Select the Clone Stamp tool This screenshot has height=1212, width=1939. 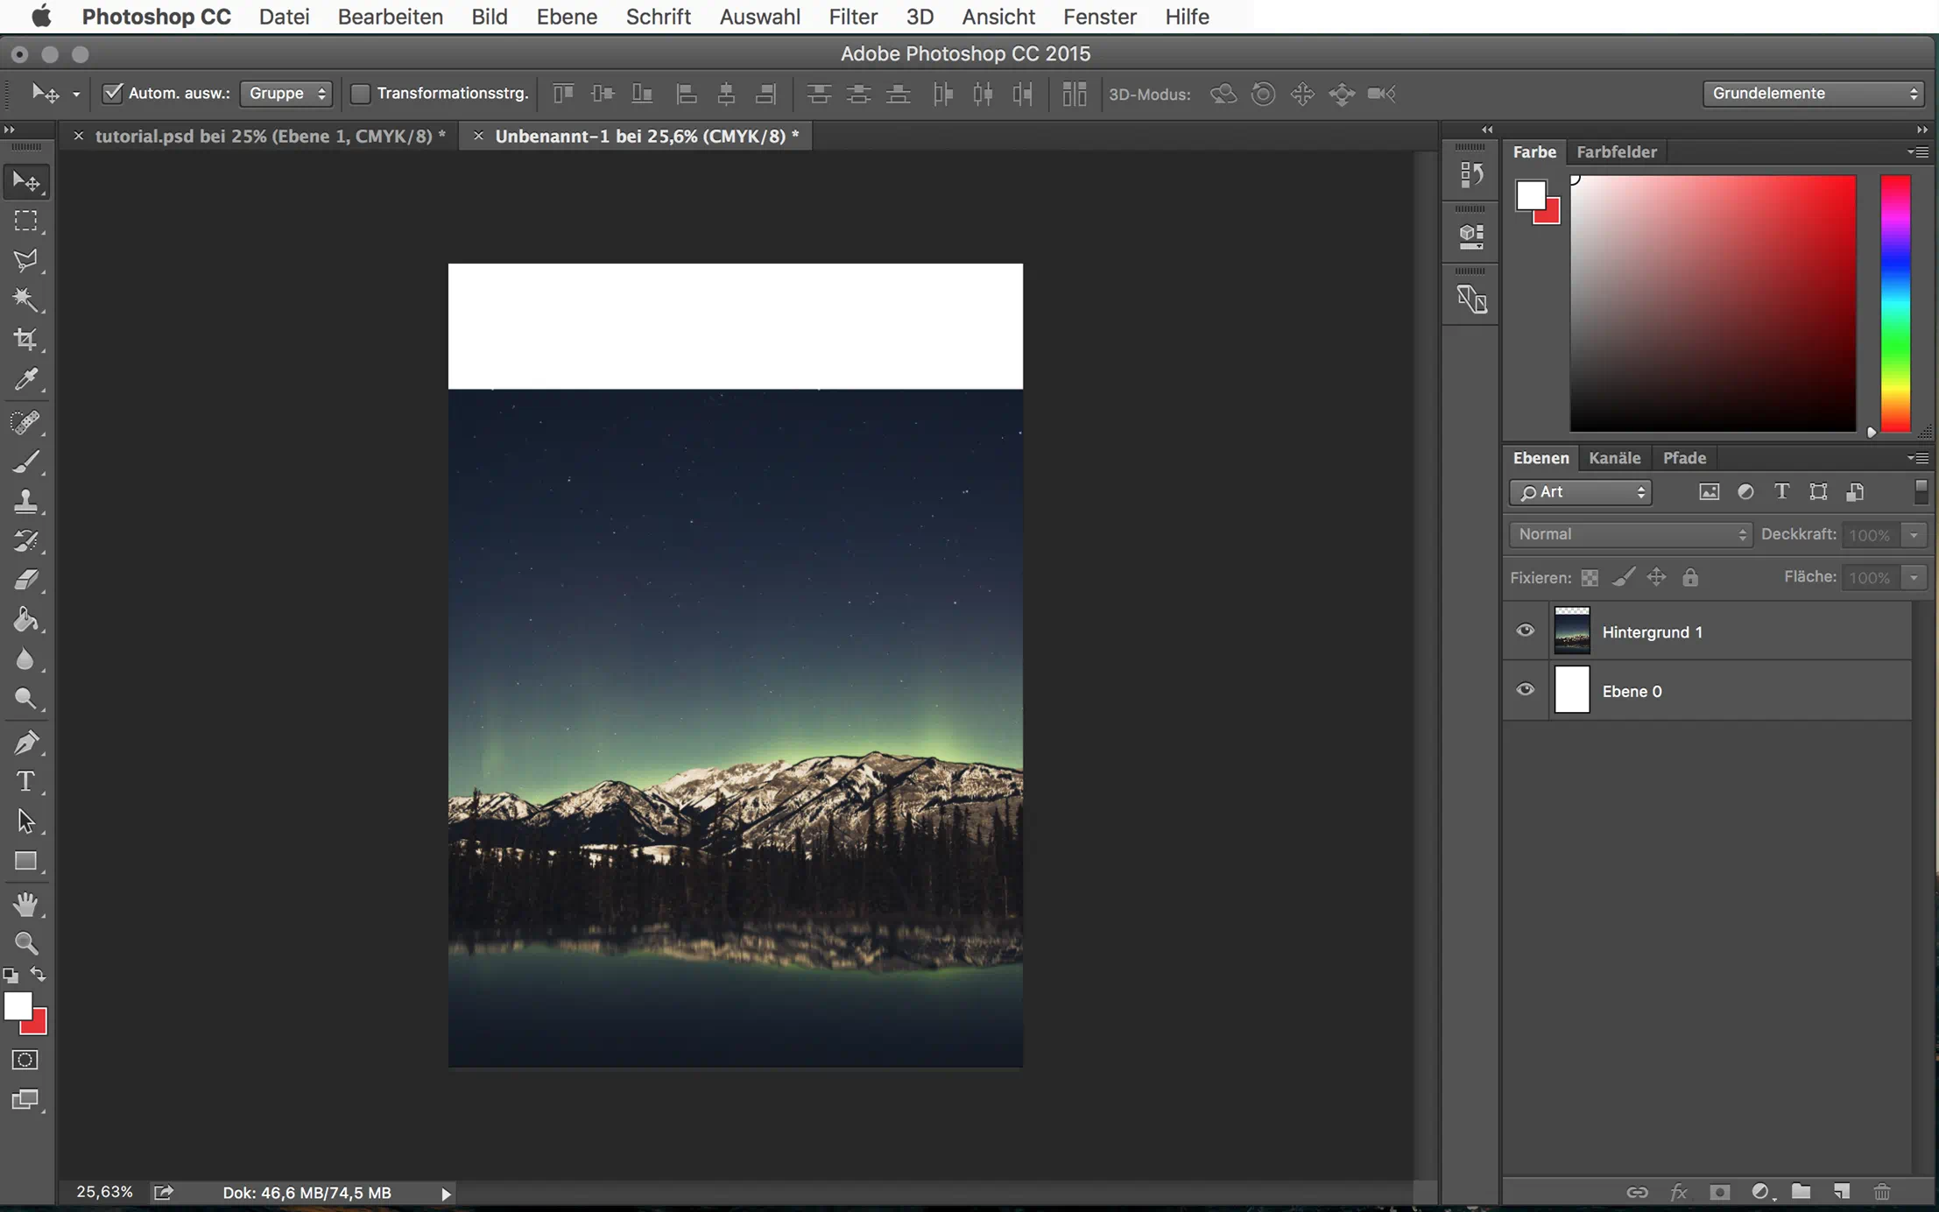[x=25, y=501]
